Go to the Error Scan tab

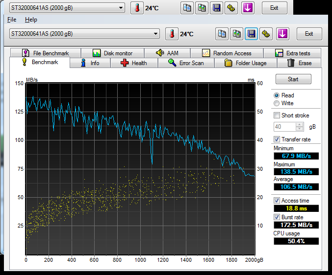pyautogui.click(x=185, y=63)
